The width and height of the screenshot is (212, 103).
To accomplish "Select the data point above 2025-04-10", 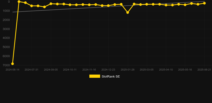I will (166, 5).
